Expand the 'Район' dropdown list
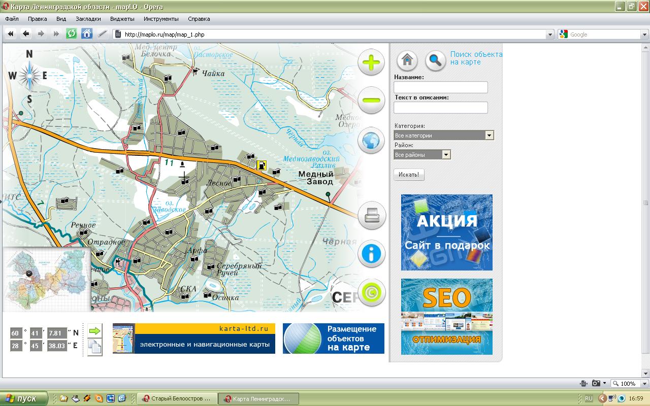Image resolution: width=650 pixels, height=406 pixels. click(446, 155)
